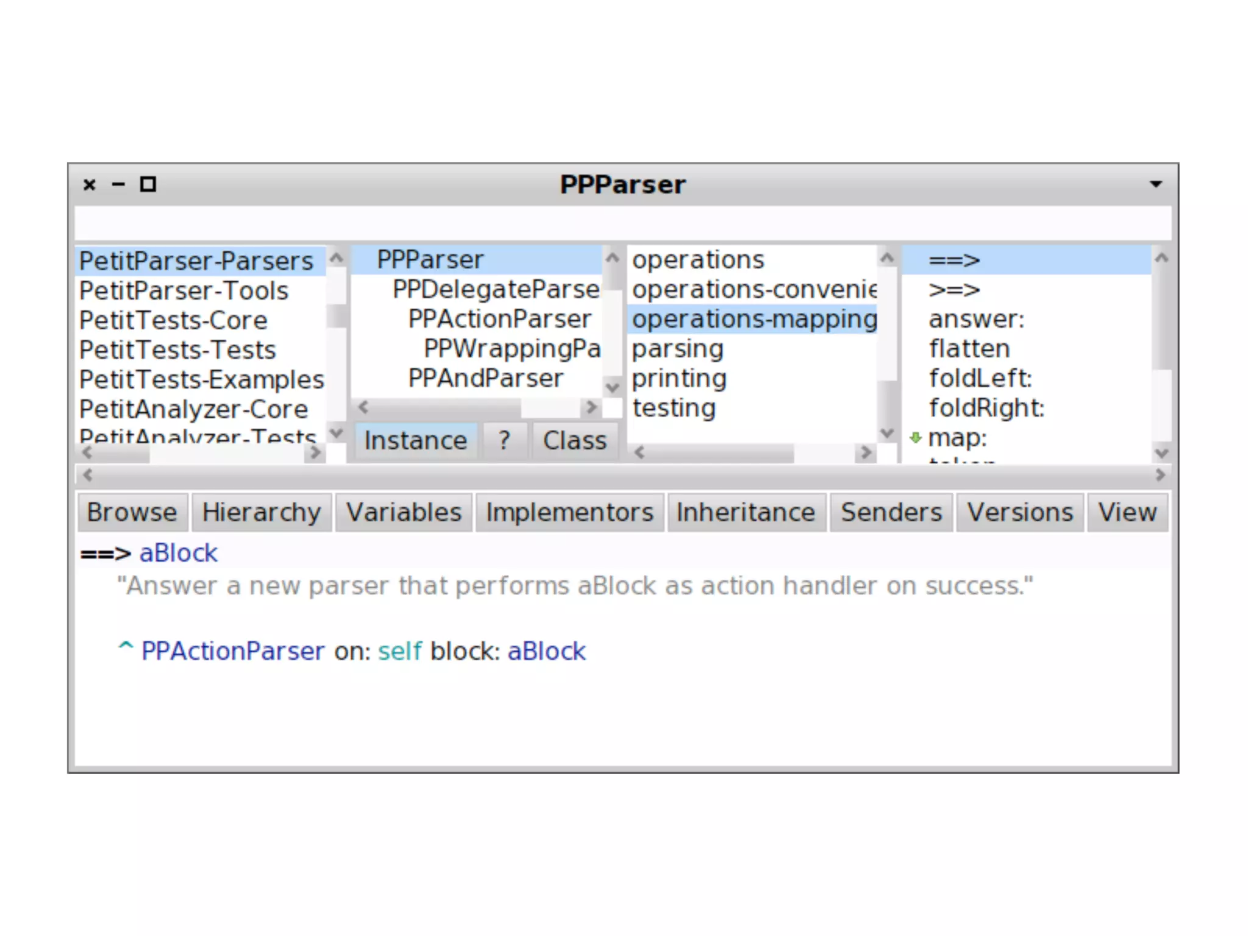Toggle the Class side button
The height and width of the screenshot is (936, 1248).
point(574,440)
